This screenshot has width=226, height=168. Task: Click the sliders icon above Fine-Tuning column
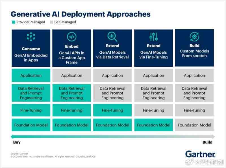coord(153,37)
